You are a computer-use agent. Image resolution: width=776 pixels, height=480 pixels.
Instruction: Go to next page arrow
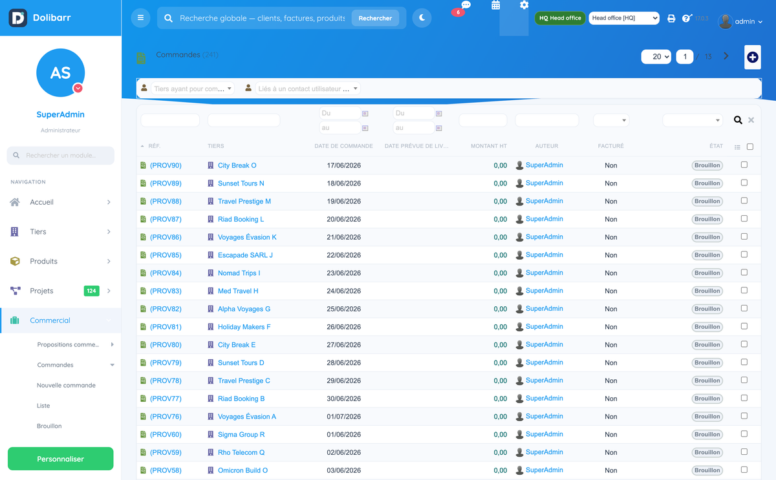[726, 56]
